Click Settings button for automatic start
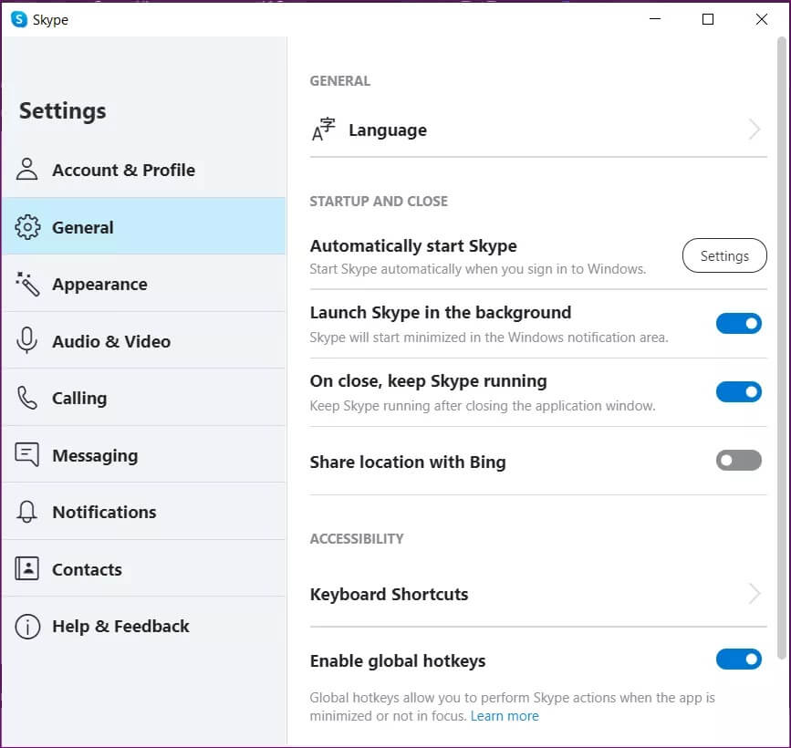 pos(724,255)
